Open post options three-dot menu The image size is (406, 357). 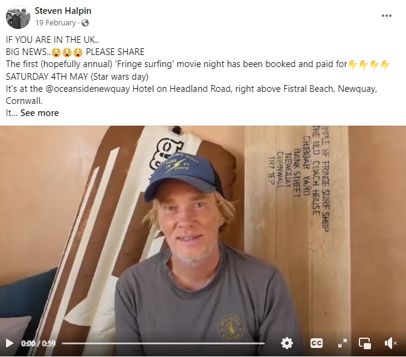tap(386, 16)
